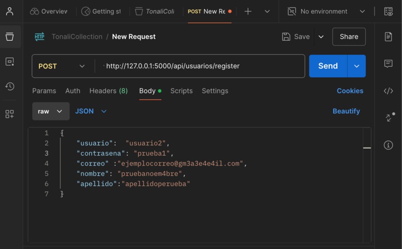The width and height of the screenshot is (402, 249).
Task: Switch to the Getting started tab
Action: (x=101, y=11)
